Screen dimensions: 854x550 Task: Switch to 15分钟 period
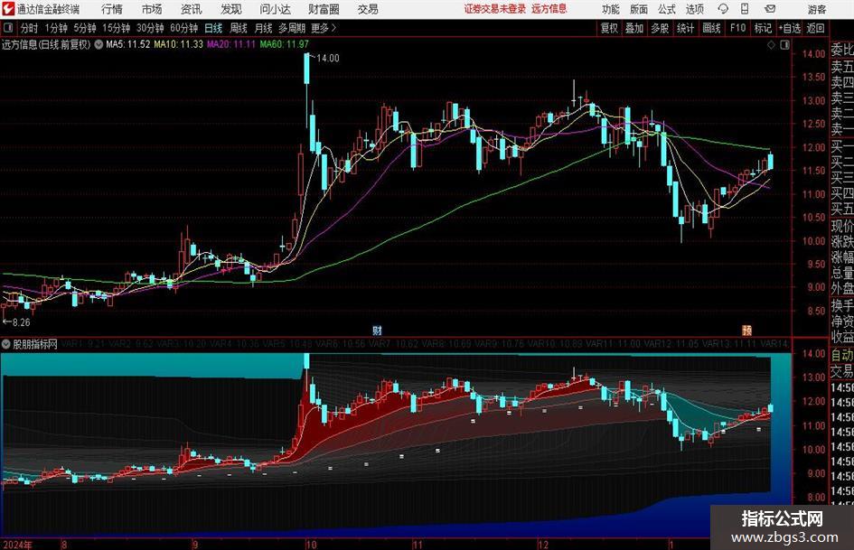tap(116, 28)
